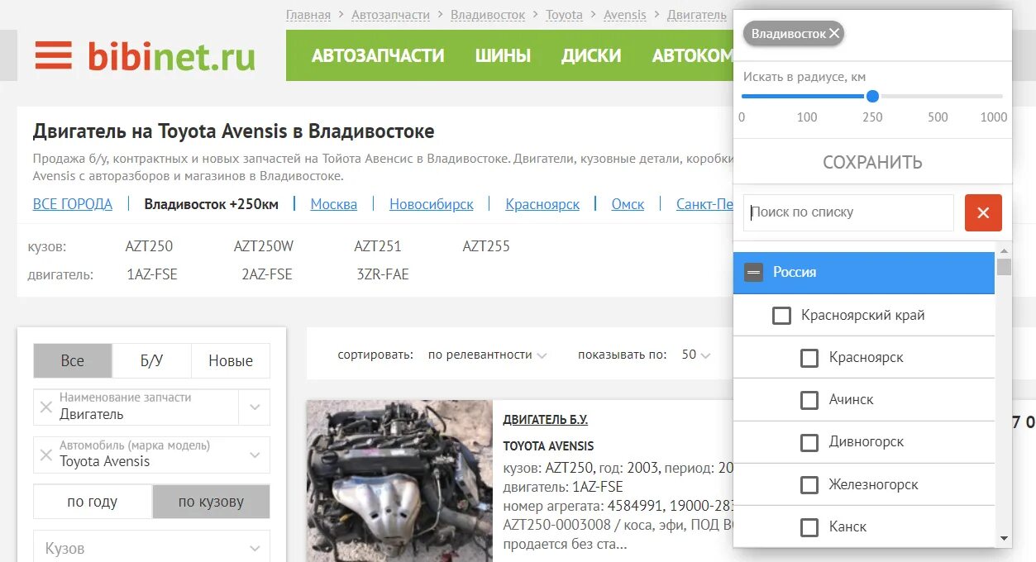Open the показывать по 50 dropdown
The image size is (1036, 562).
pyautogui.click(x=695, y=355)
